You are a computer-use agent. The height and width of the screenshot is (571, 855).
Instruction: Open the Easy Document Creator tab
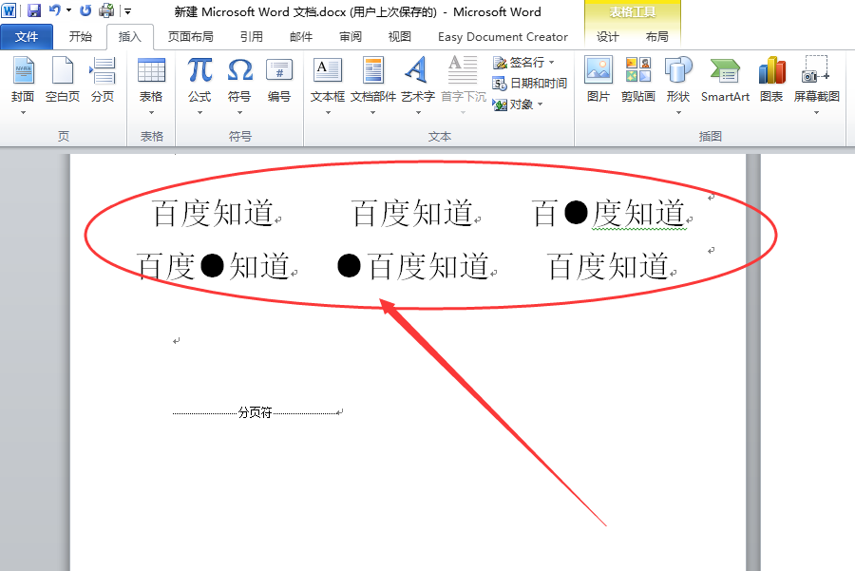tap(503, 36)
